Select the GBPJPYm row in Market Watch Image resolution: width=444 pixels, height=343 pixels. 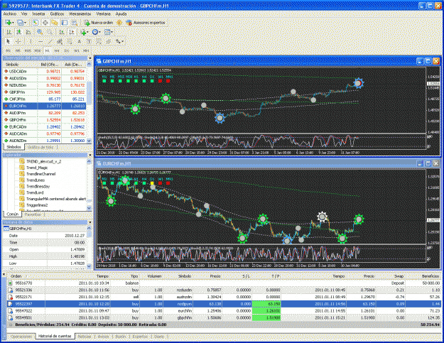tap(45, 92)
